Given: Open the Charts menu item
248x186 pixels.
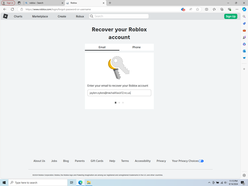Looking at the screenshot, I should (x=18, y=16).
